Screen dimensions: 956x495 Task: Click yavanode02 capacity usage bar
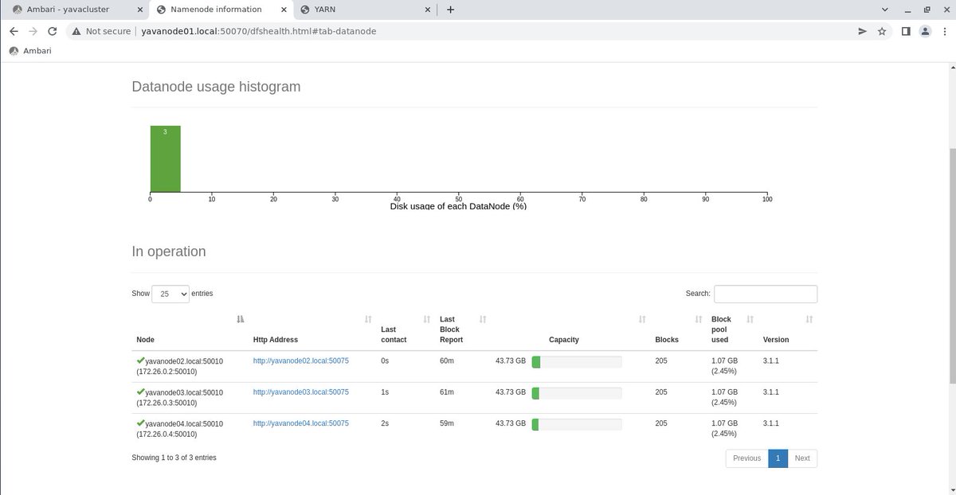point(577,361)
